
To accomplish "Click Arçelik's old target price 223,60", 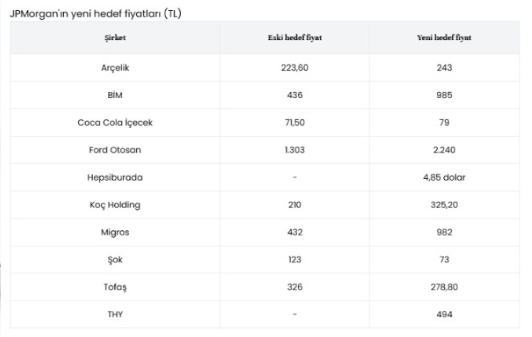I will tap(295, 68).
